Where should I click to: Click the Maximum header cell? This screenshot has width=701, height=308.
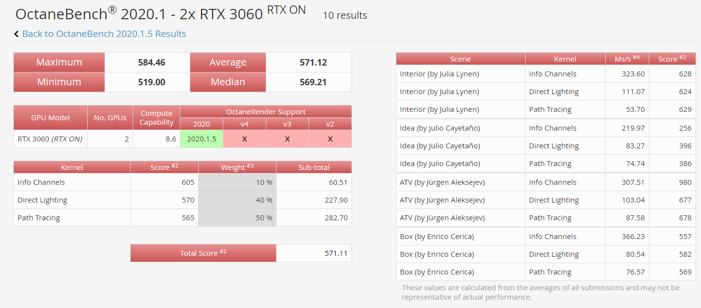pos(59,63)
